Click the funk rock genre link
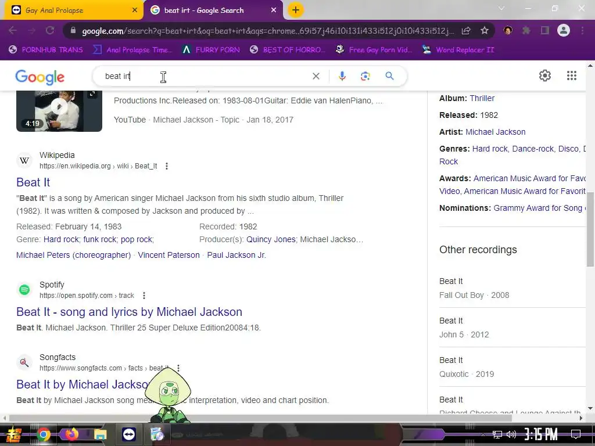Image resolution: width=595 pixels, height=446 pixels. tap(100, 239)
